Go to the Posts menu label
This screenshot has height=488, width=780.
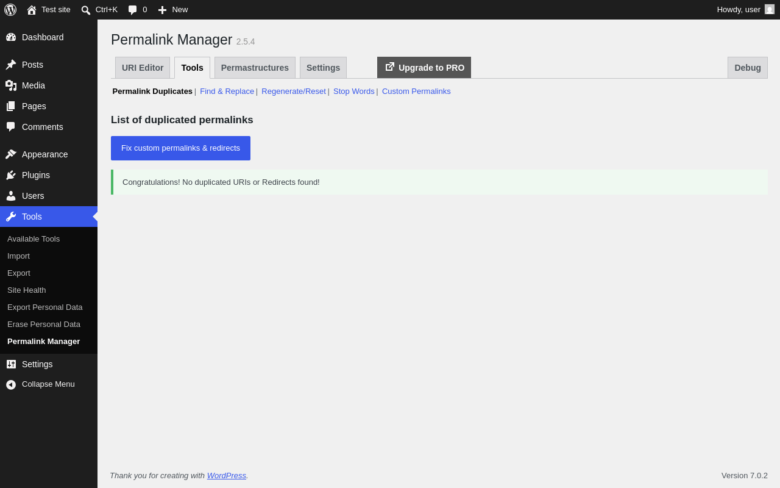click(x=32, y=65)
